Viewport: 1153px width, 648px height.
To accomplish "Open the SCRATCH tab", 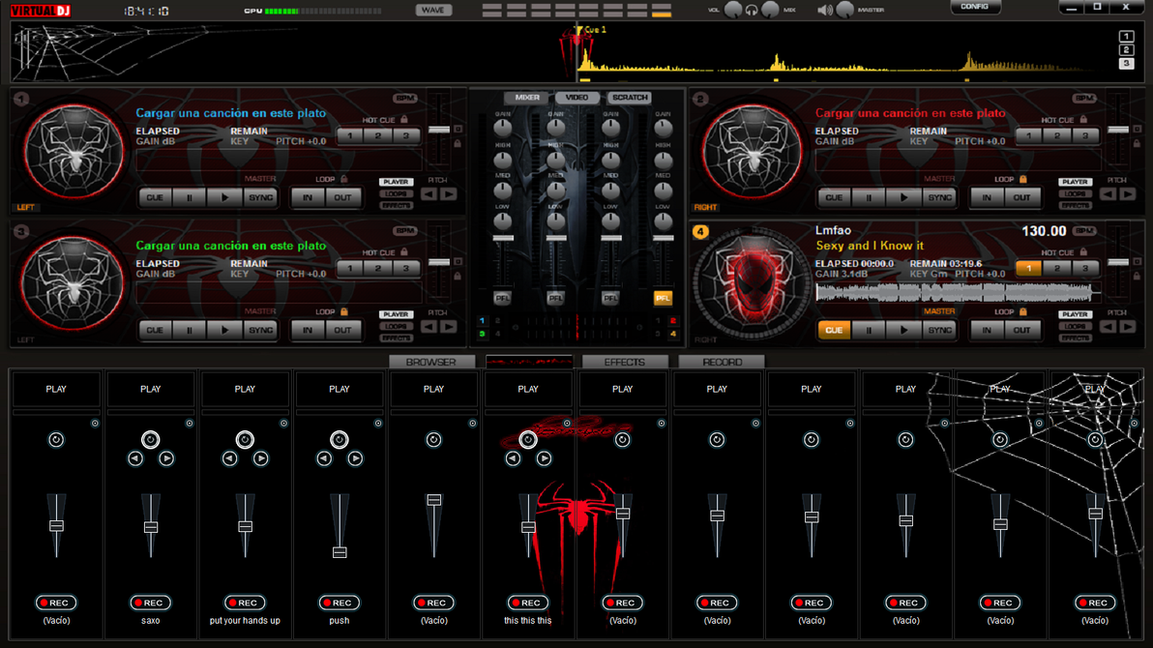I will coord(630,97).
